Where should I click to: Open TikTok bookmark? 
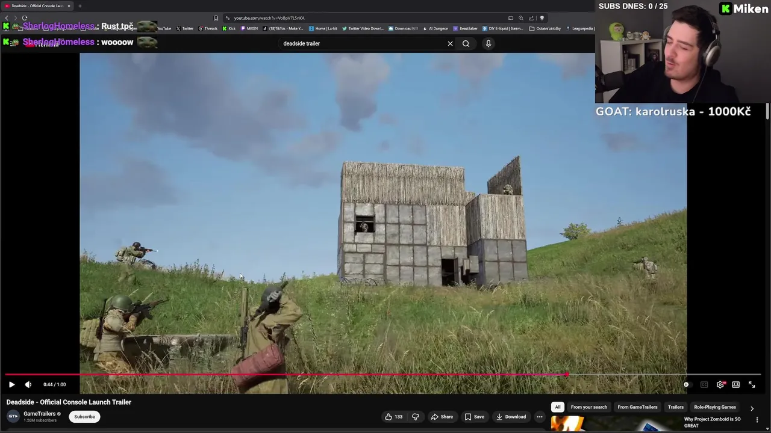[x=283, y=28]
